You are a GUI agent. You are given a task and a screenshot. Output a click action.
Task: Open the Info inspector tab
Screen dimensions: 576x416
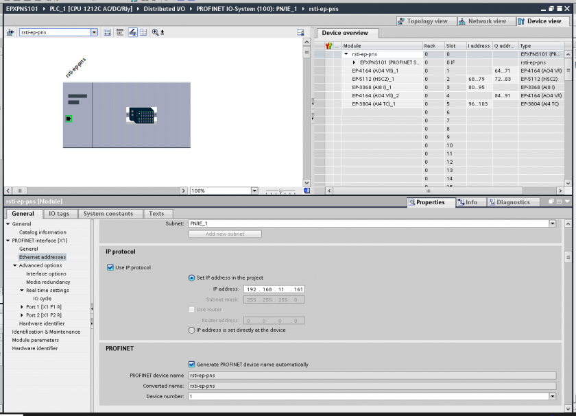pos(471,202)
